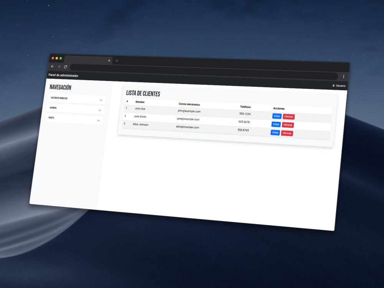Expand the Tickets navigation section
This screenshot has width=384, height=288.
(x=74, y=119)
